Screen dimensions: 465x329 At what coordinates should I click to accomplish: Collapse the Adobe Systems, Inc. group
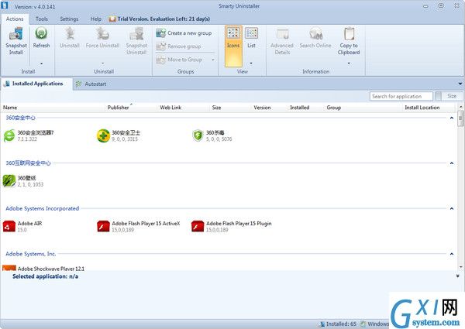coord(452,254)
